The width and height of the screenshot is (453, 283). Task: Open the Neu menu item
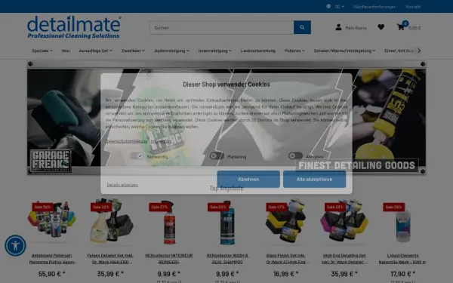66,51
